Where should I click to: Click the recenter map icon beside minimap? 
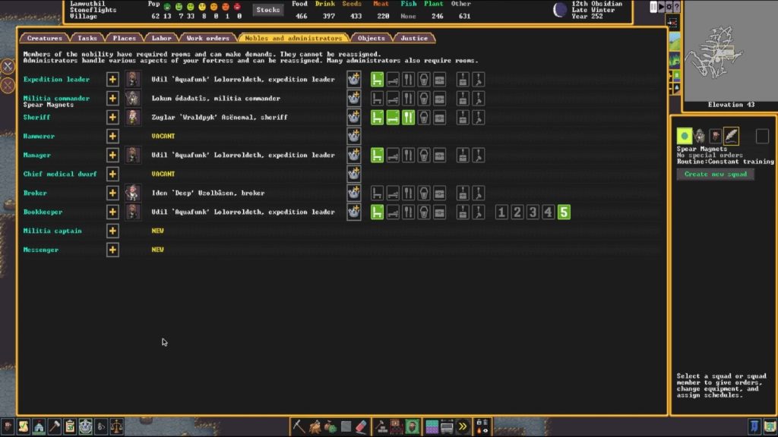click(673, 23)
